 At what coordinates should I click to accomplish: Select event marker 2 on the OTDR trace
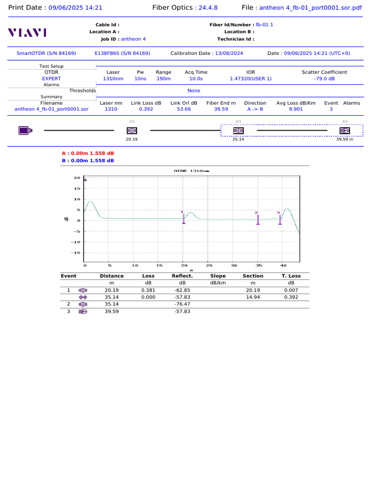(258, 218)
